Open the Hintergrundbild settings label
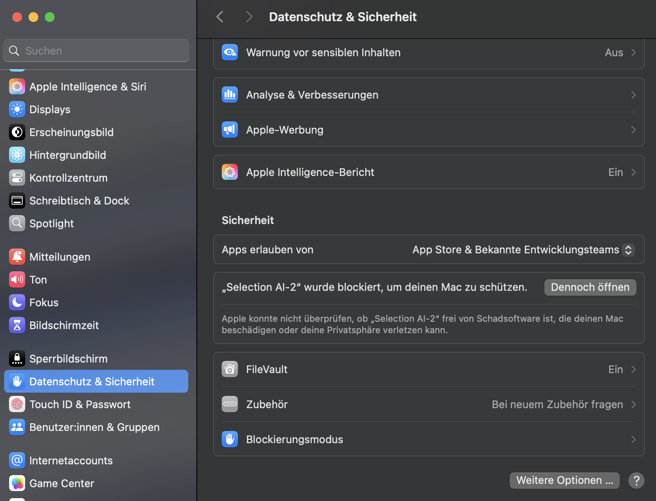Screen dimensions: 656x501 68,155
